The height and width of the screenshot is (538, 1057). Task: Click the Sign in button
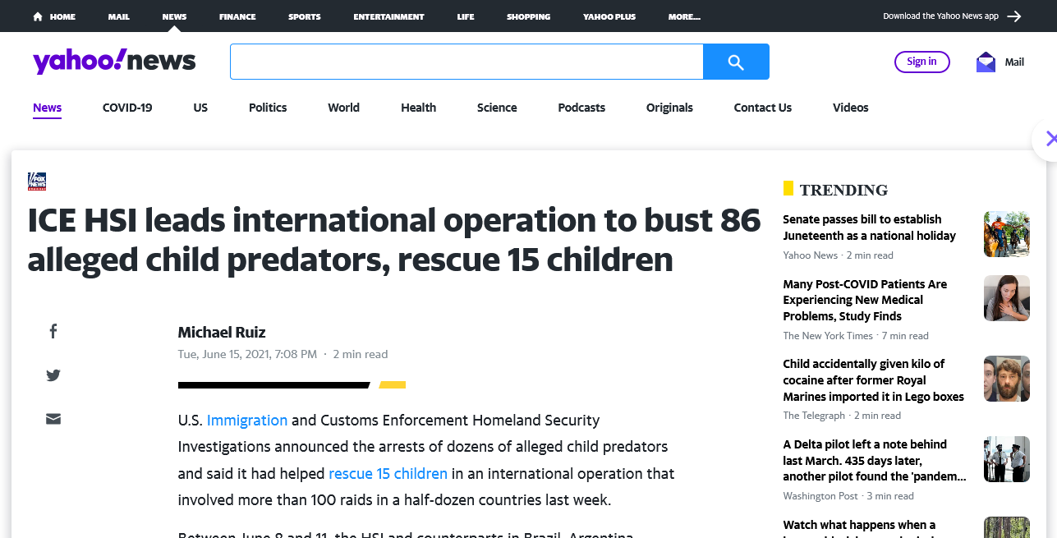(921, 62)
